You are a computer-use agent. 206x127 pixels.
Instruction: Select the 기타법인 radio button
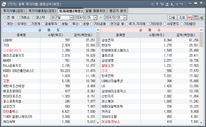pyautogui.click(x=182, y=24)
